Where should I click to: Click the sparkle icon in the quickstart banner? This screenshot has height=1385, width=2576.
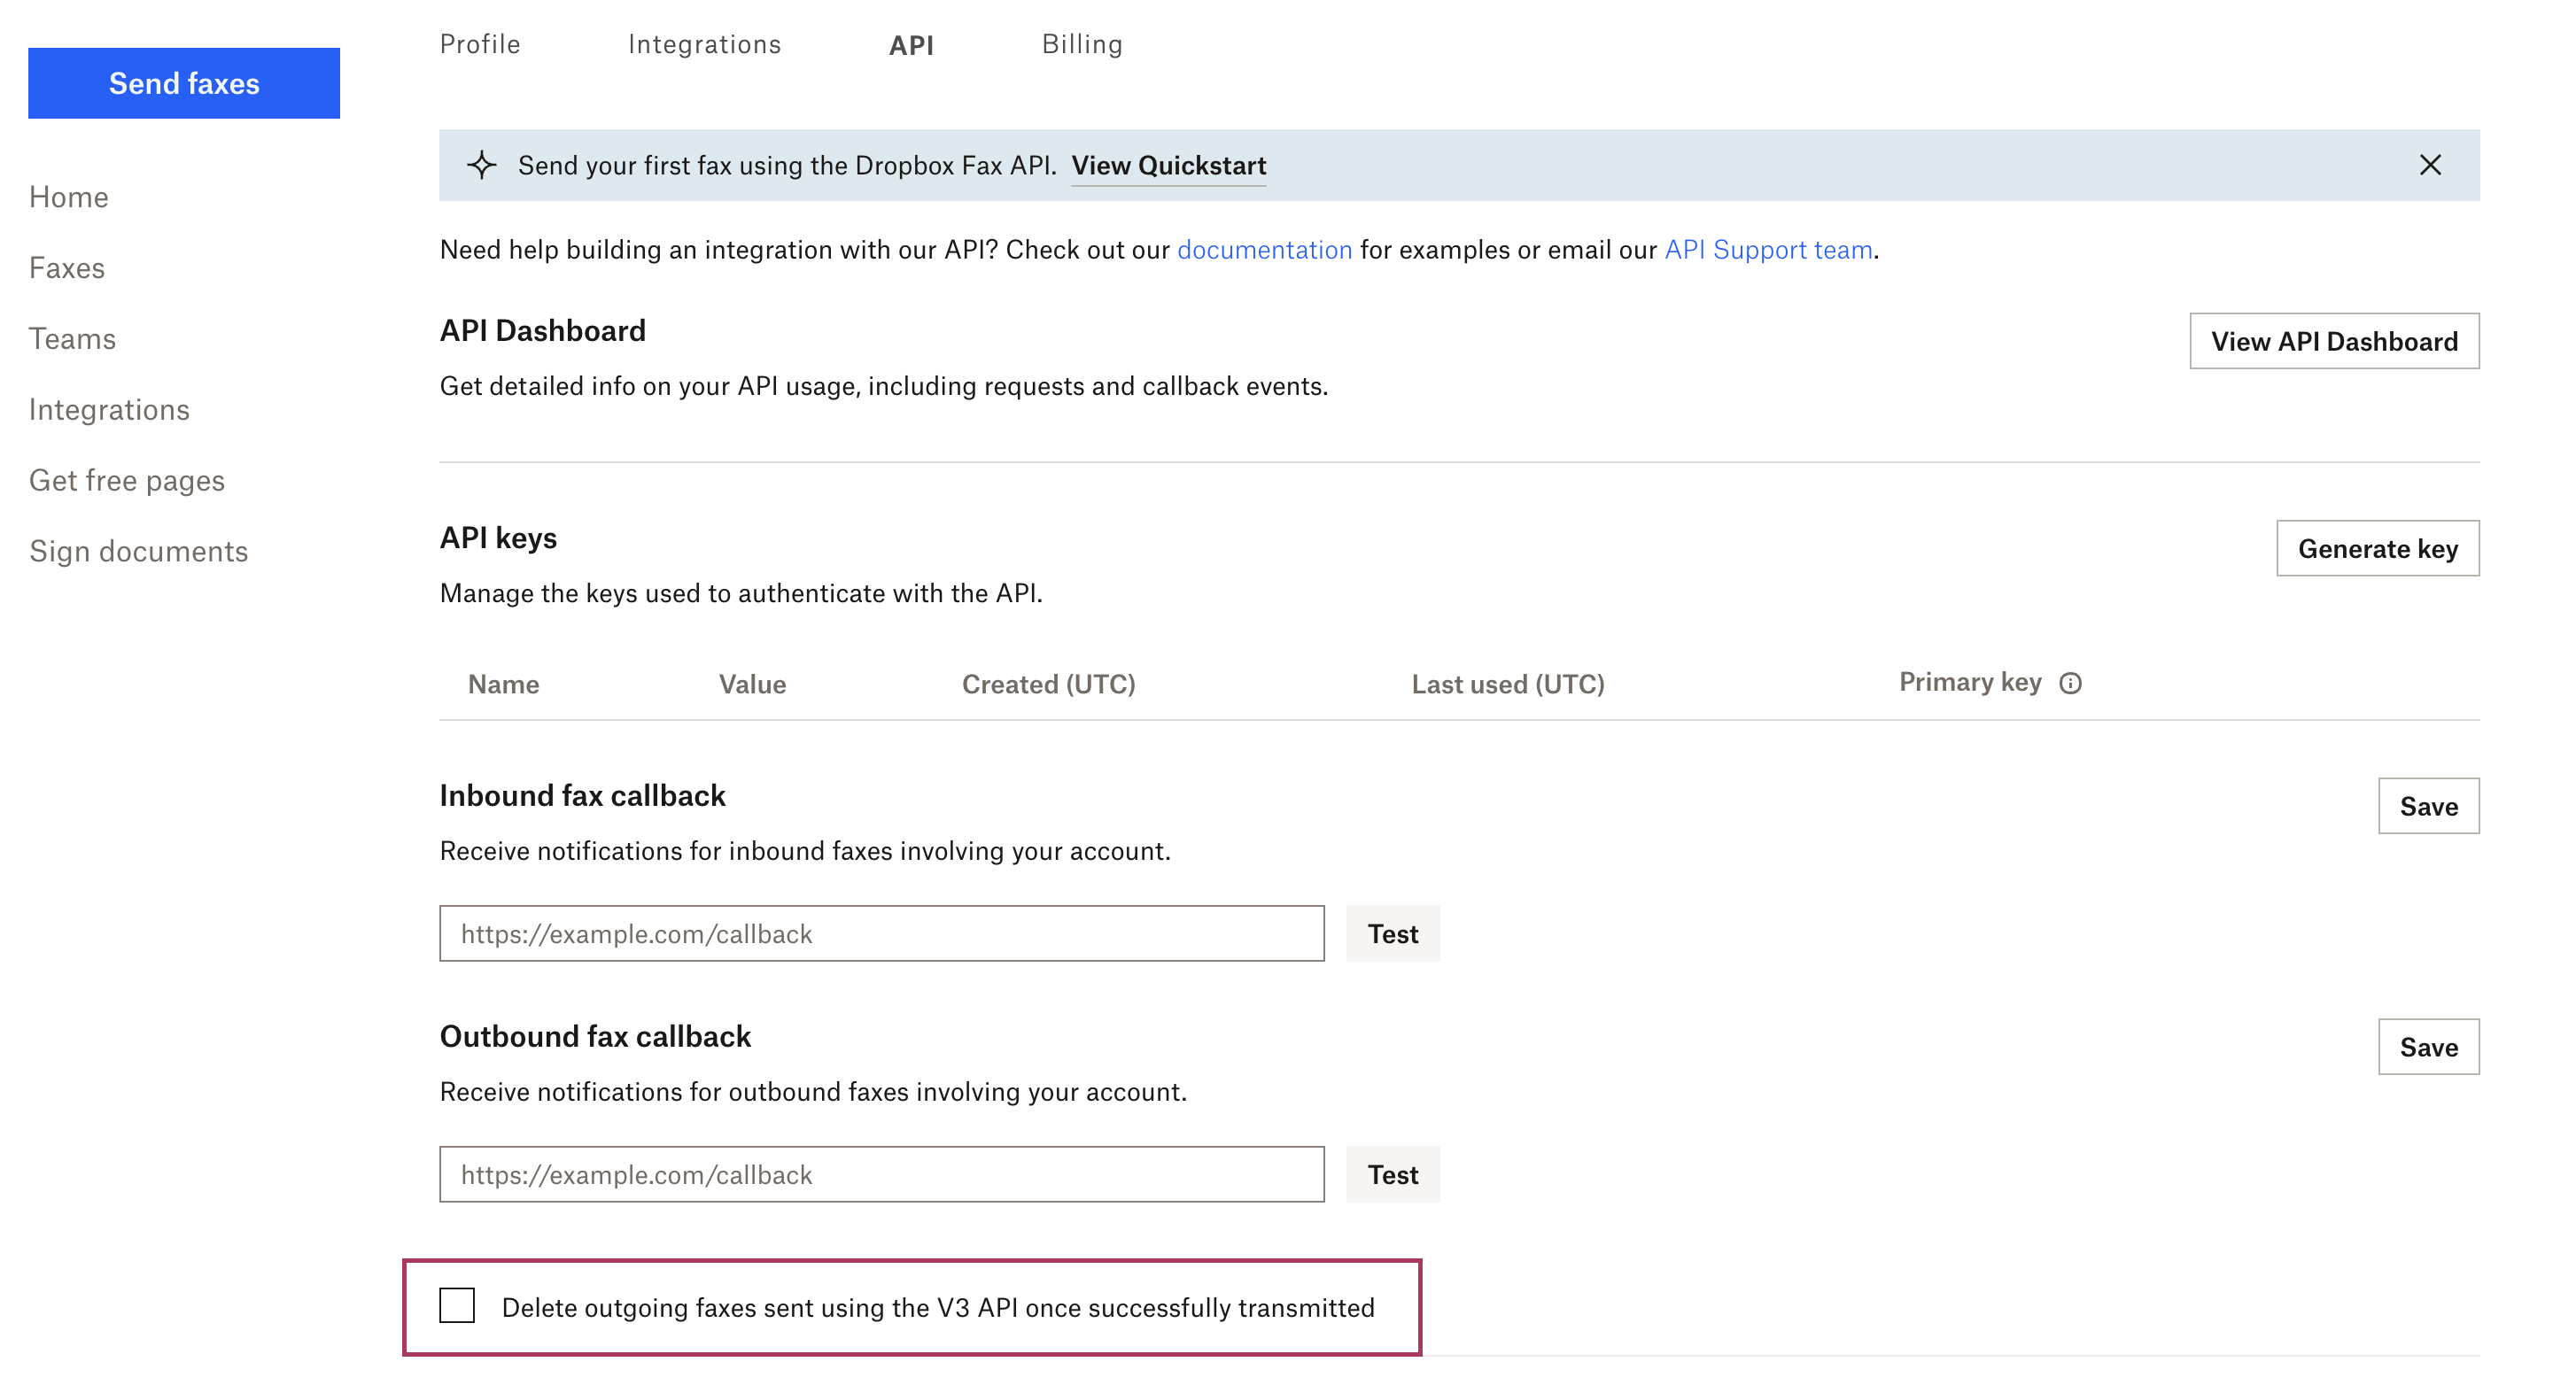click(x=483, y=165)
